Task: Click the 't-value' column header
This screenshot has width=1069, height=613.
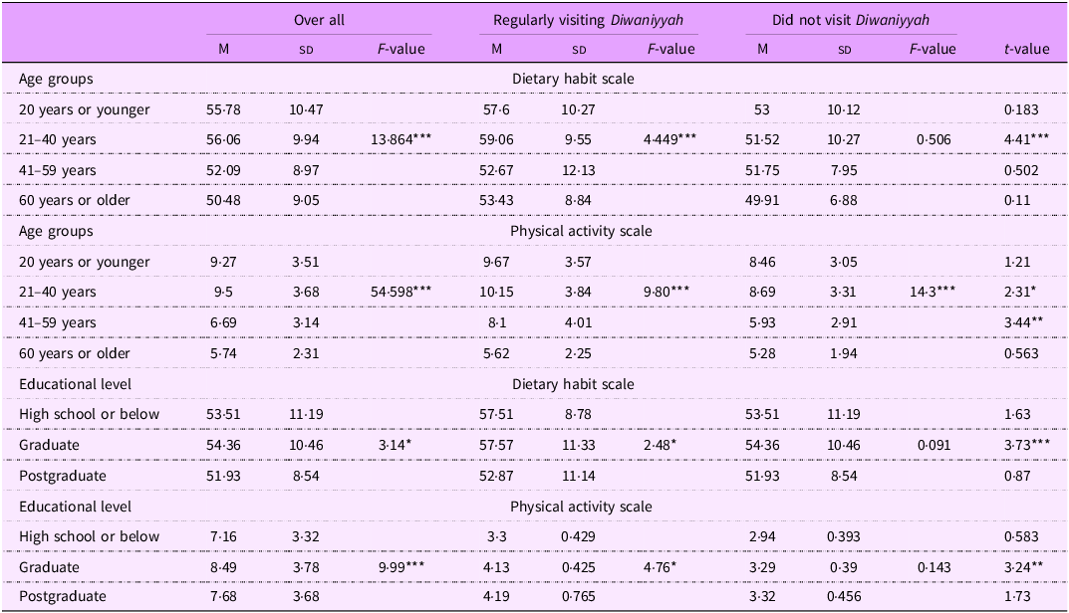Action: tap(1027, 49)
